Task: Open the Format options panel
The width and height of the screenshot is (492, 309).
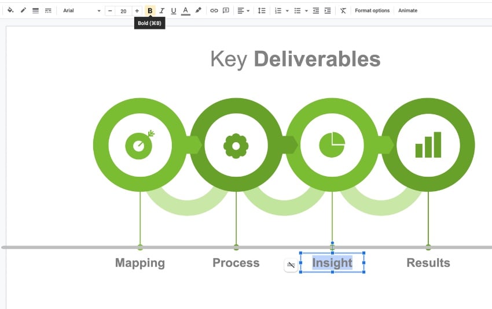Action: point(372,10)
